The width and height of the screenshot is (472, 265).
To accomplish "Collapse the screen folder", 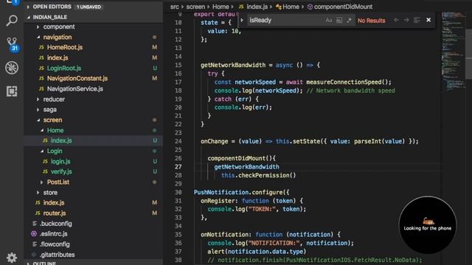I will [x=38, y=120].
